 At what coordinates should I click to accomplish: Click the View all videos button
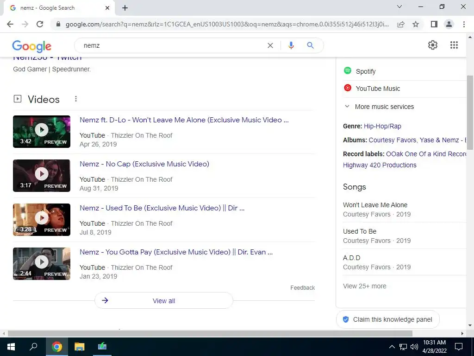[x=164, y=300]
